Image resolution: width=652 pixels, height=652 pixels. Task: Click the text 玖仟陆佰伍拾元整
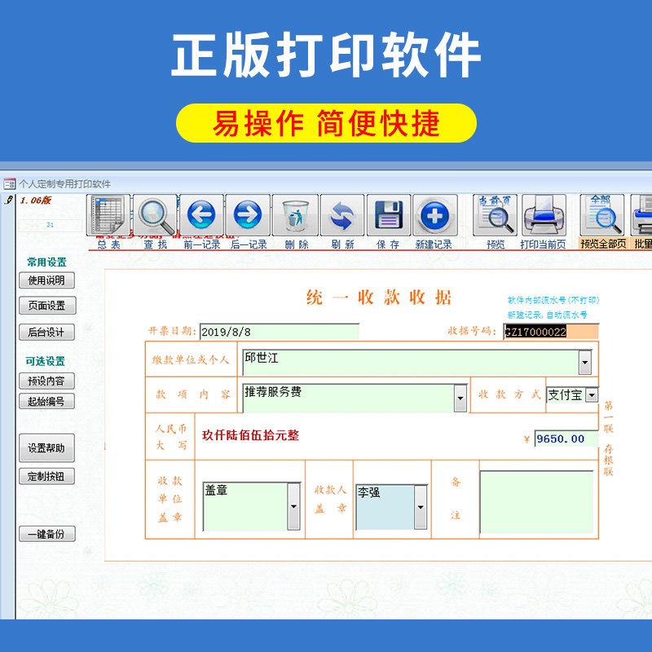[251, 435]
